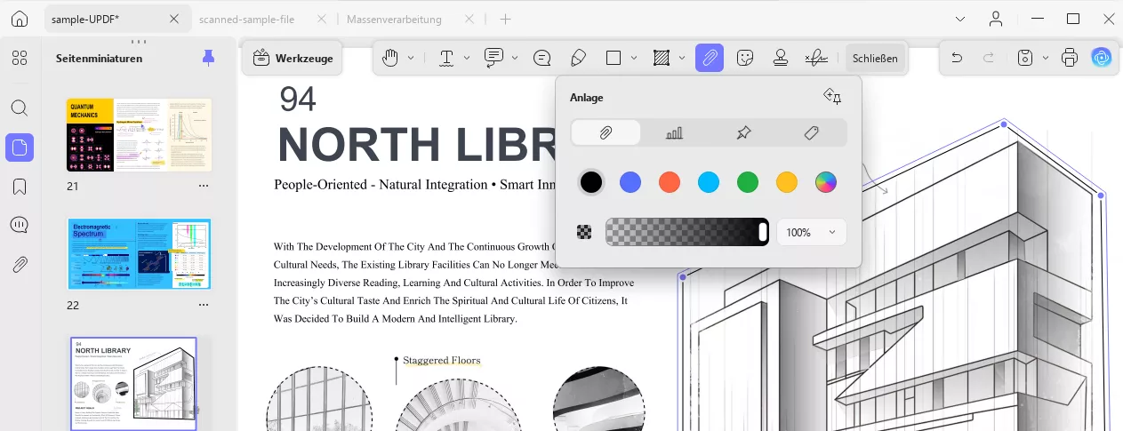Viewport: 1123px width, 431px height.
Task: Toggle the Attachment paperclip tool
Action: (710, 58)
